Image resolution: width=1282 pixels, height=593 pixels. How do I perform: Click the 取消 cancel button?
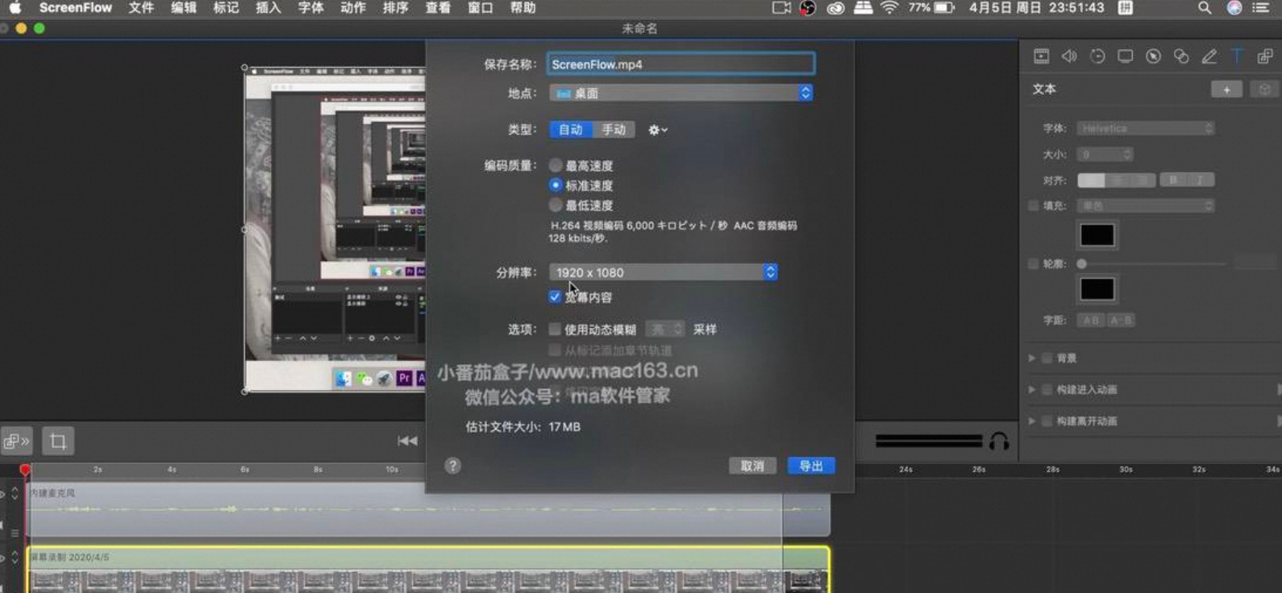click(x=752, y=466)
